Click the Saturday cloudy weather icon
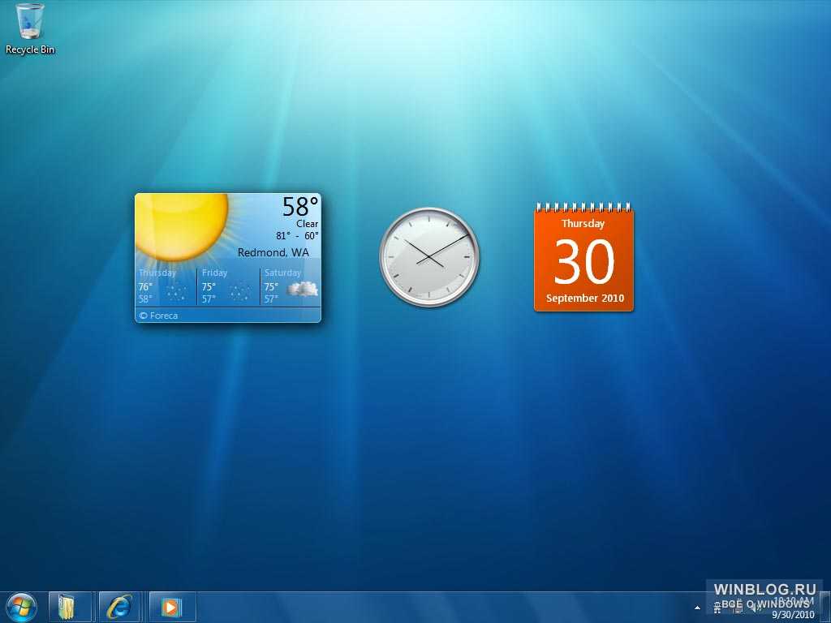831x623 pixels. point(303,290)
